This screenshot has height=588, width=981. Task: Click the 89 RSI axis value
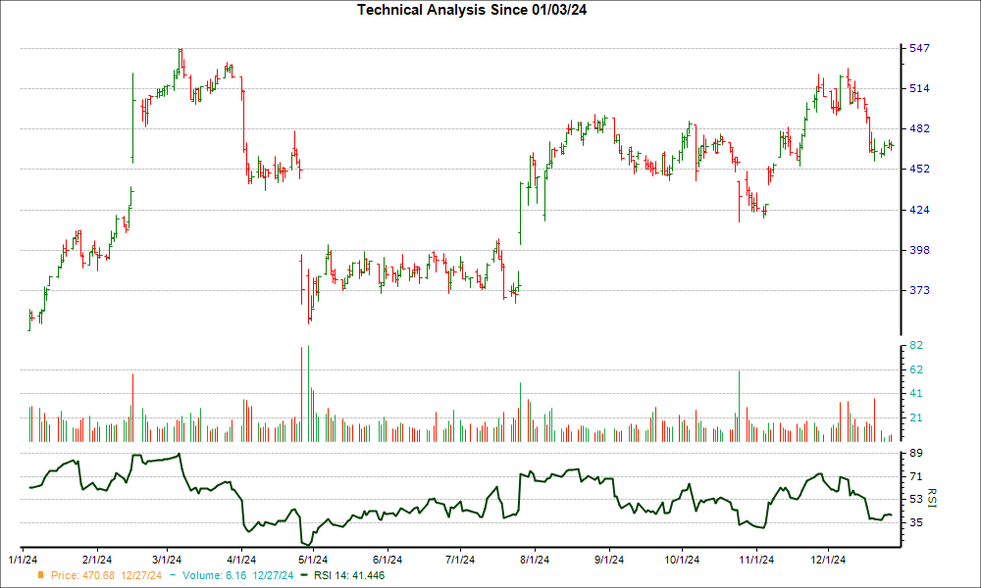pyautogui.click(x=915, y=453)
